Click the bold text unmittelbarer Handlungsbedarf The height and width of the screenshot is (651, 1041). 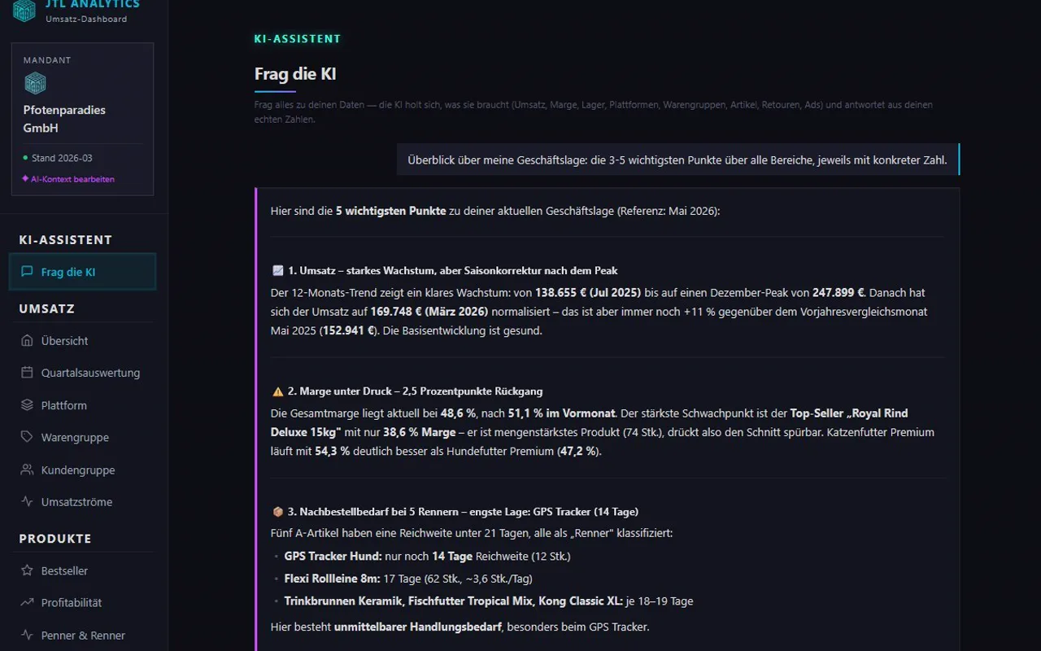tap(419, 627)
